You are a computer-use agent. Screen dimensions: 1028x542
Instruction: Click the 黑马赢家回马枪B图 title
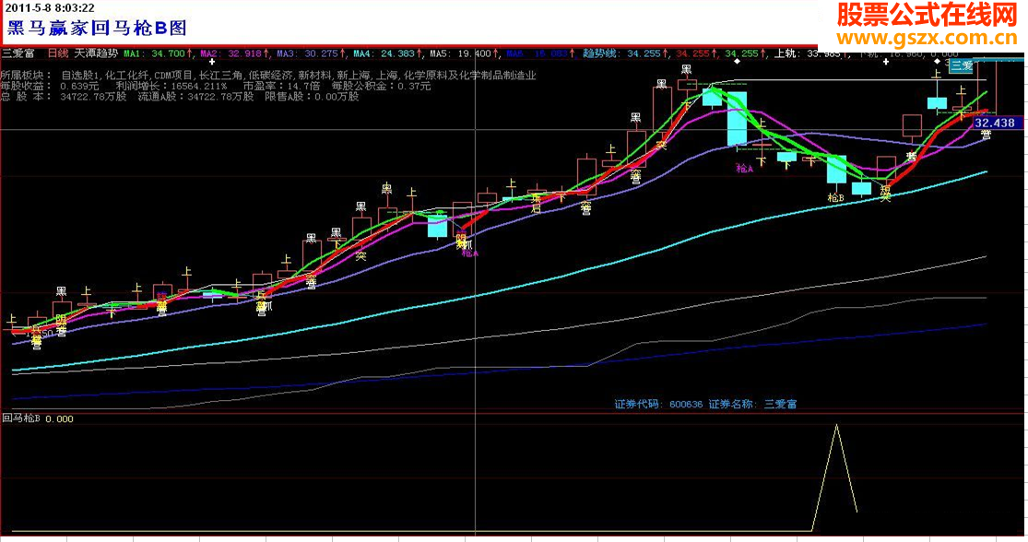click(97, 29)
